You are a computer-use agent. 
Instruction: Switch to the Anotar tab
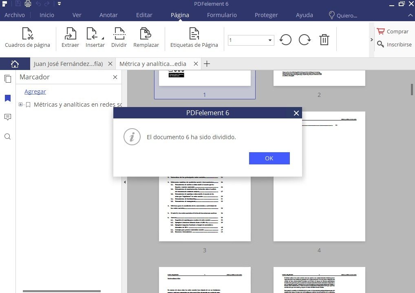[x=108, y=15]
